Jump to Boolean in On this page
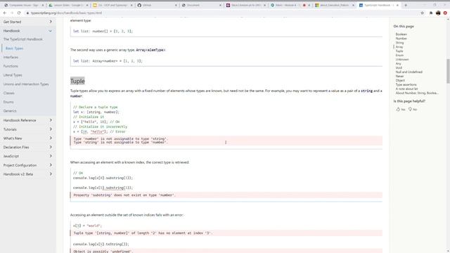Image resolution: width=450 pixels, height=253 pixels. point(401,34)
